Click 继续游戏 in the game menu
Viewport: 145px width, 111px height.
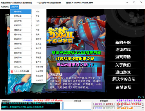coord(123,50)
